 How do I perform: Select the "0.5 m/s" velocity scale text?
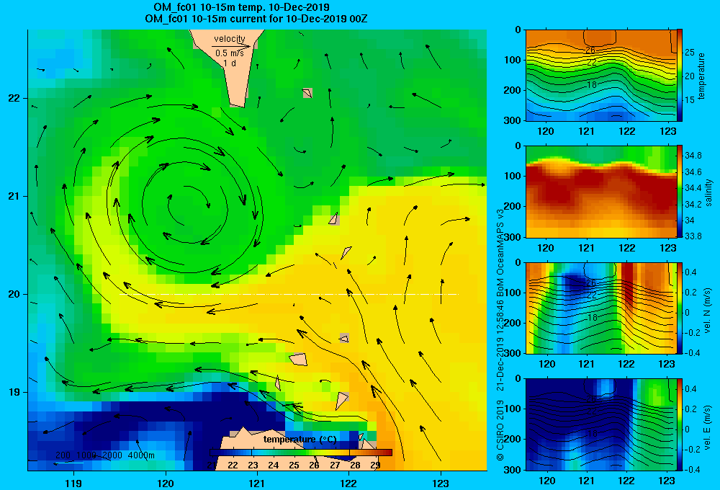[x=230, y=53]
